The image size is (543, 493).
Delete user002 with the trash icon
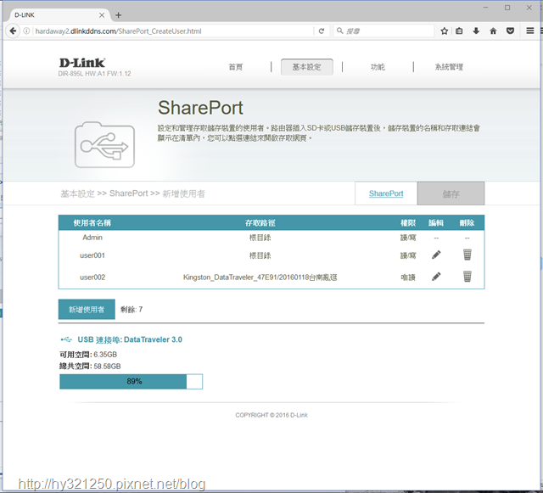(x=467, y=277)
